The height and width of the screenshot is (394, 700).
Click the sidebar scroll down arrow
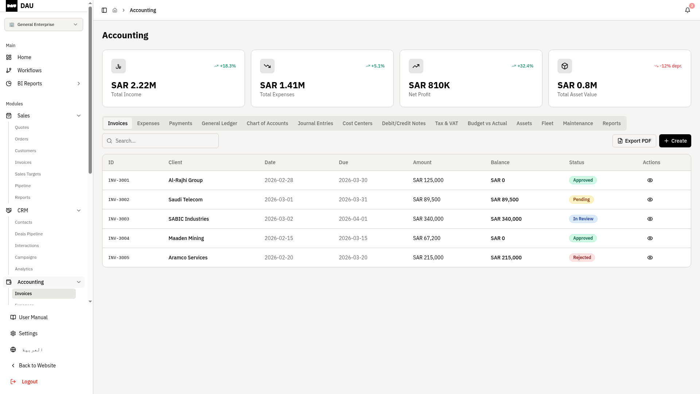(x=90, y=302)
